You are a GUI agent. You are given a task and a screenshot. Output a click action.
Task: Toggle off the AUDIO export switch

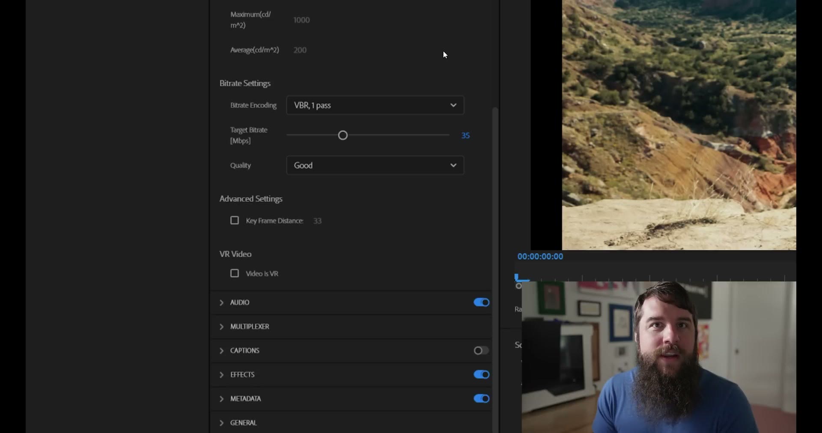click(481, 303)
